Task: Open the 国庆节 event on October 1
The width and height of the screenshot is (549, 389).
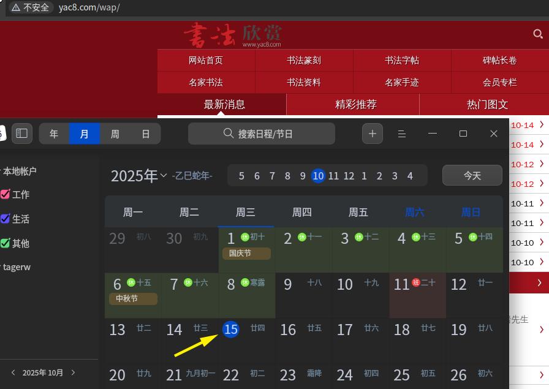Action: point(246,254)
